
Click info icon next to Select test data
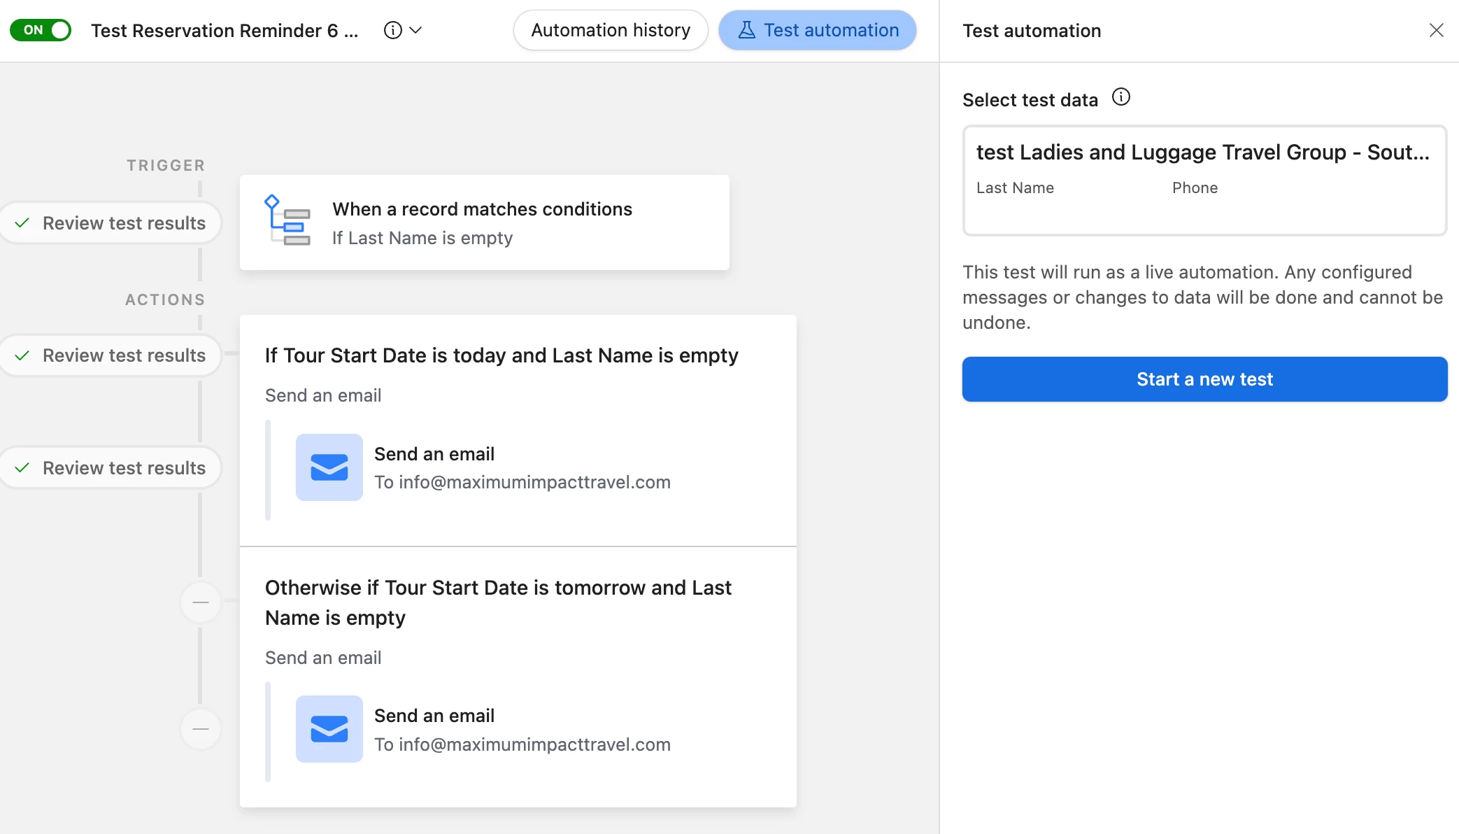pyautogui.click(x=1120, y=97)
